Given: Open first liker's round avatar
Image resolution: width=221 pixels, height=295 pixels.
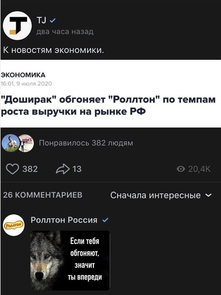Looking at the screenshot, I should pyautogui.click(x=10, y=143).
